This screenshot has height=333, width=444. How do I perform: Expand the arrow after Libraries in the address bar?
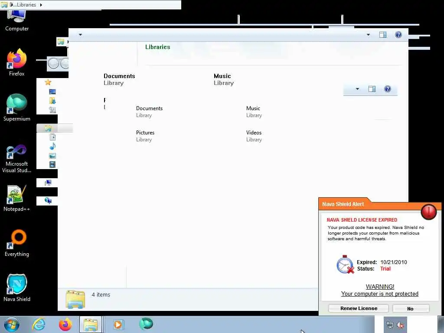[x=41, y=5]
